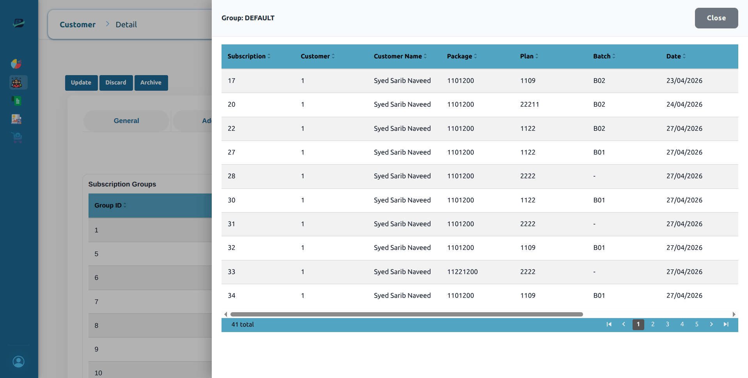
Task: Open the Customer breadcrumb link
Action: [x=78, y=25]
